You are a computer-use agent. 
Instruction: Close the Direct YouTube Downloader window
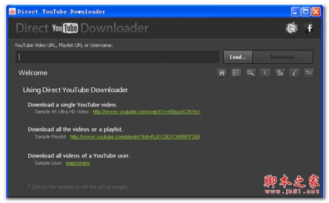pyautogui.click(x=316, y=12)
